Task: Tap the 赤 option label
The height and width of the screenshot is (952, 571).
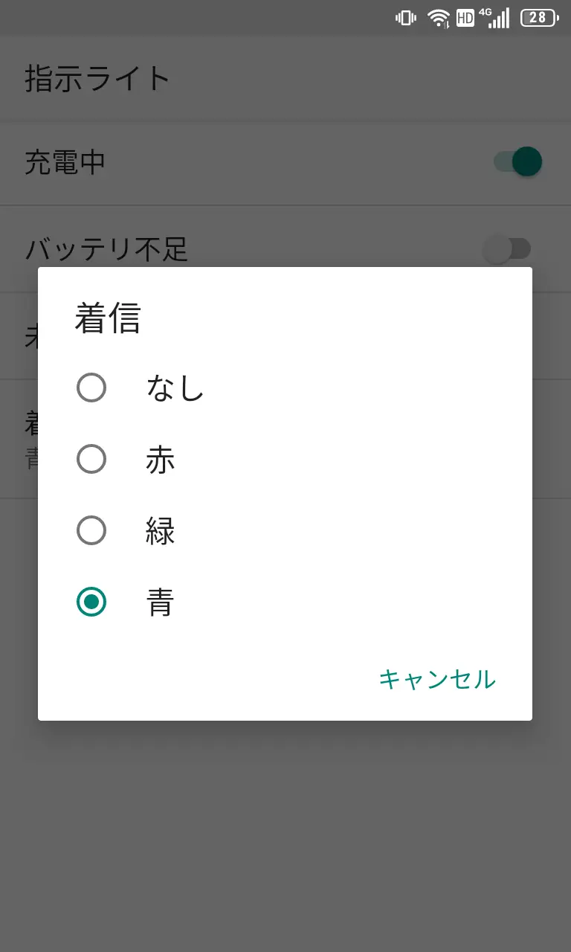Action: (x=161, y=459)
